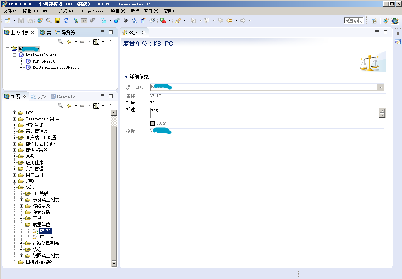The height and width of the screenshot is (279, 402).
Task: Open the 帮助(H) menu
Action: [171, 11]
